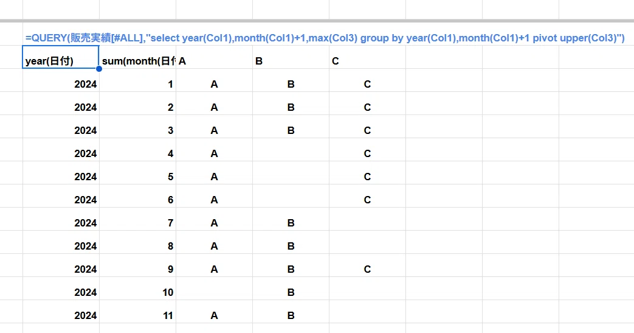
Task: Click the thick gray frozen row divider
Action: click(x=317, y=21)
